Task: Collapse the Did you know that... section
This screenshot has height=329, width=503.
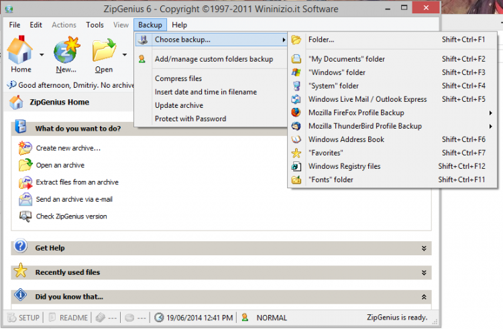Action: coord(424,297)
